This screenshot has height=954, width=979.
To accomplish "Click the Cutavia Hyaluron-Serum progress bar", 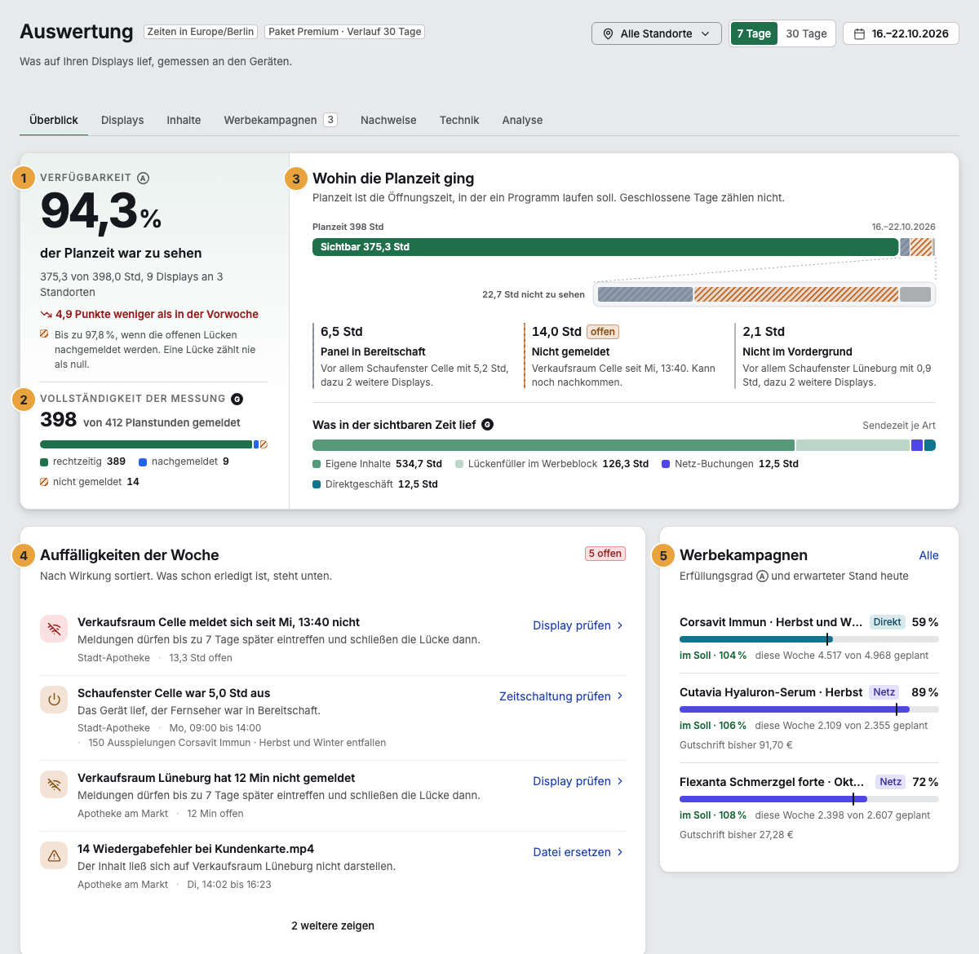I will (x=809, y=709).
